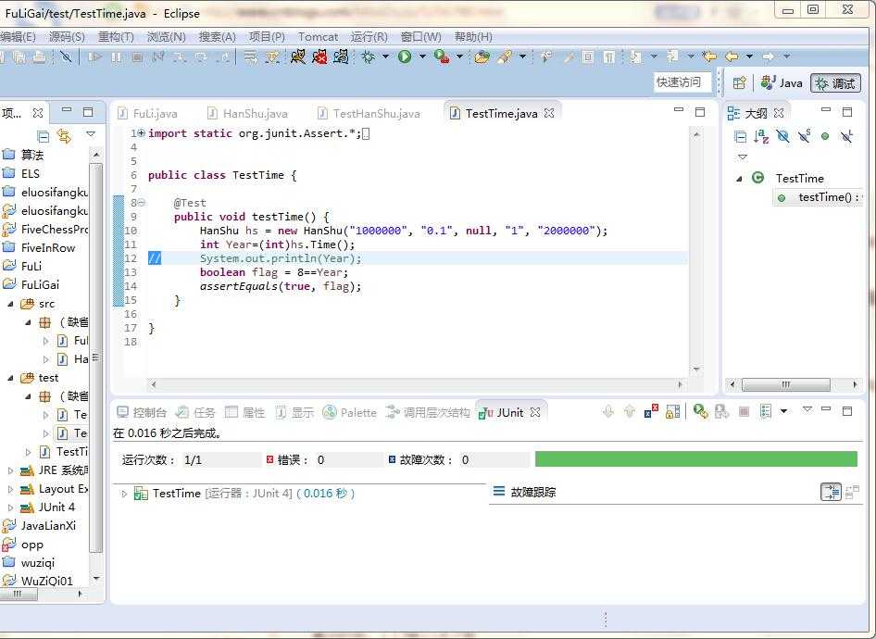Navigate to last edit location yellow arrow

coord(709,56)
